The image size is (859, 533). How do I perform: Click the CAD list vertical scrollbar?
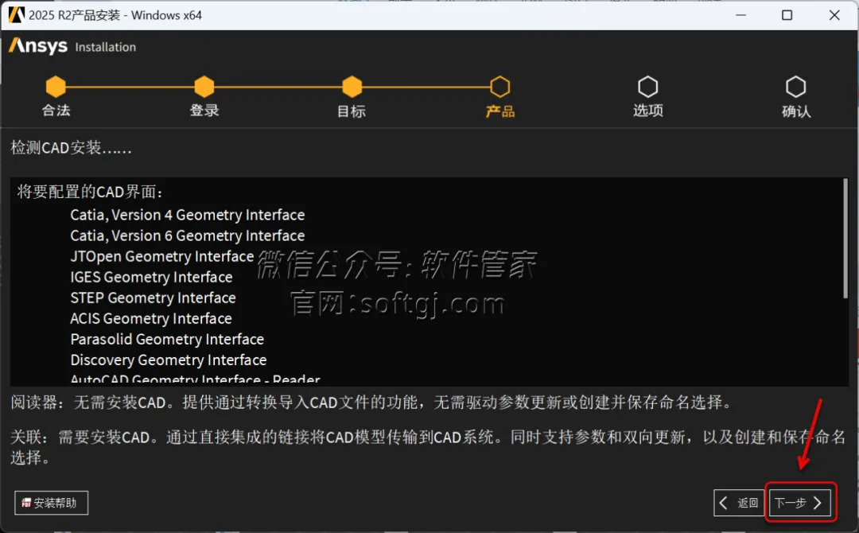[845, 239]
